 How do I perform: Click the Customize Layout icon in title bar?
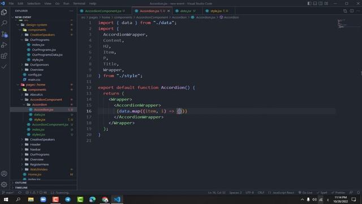(326, 3)
